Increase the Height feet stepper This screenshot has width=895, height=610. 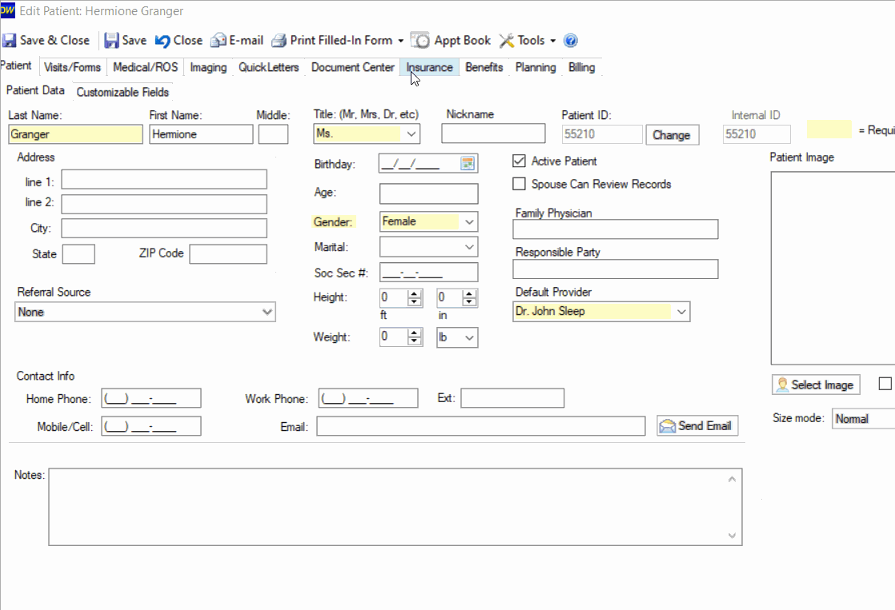pos(415,293)
